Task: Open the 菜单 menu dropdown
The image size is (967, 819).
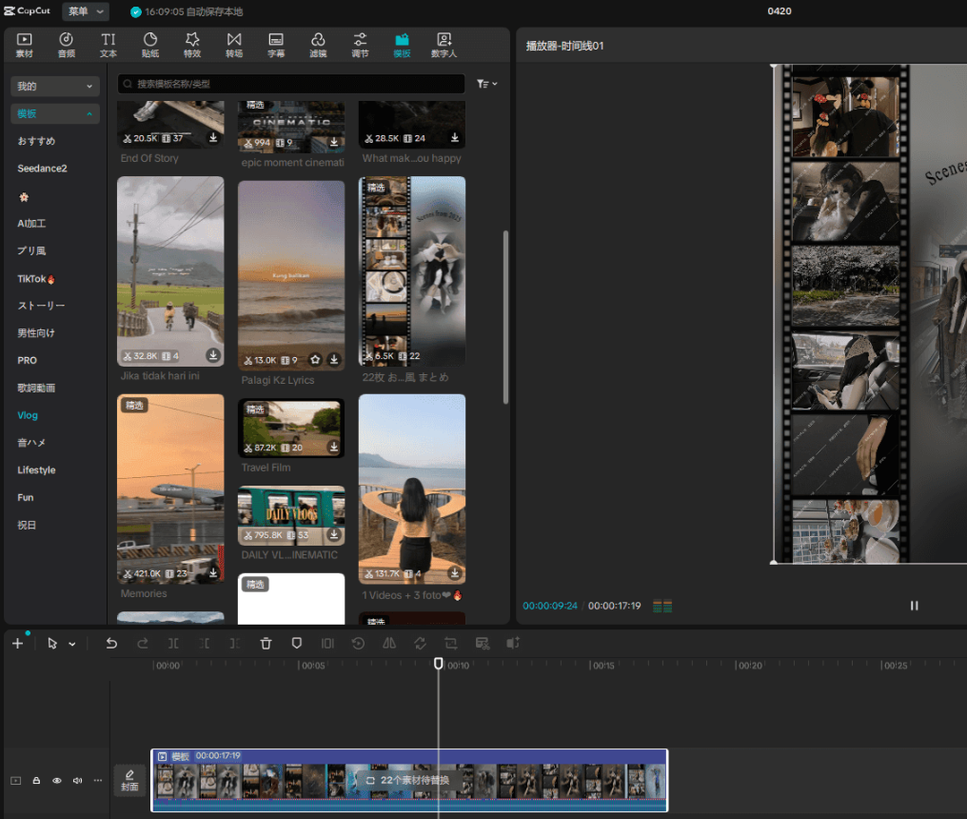Action: [x=86, y=11]
